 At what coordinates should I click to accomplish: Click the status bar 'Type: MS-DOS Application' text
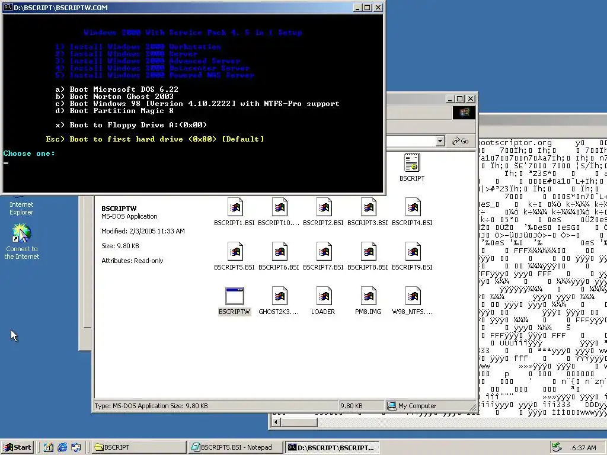click(x=151, y=406)
